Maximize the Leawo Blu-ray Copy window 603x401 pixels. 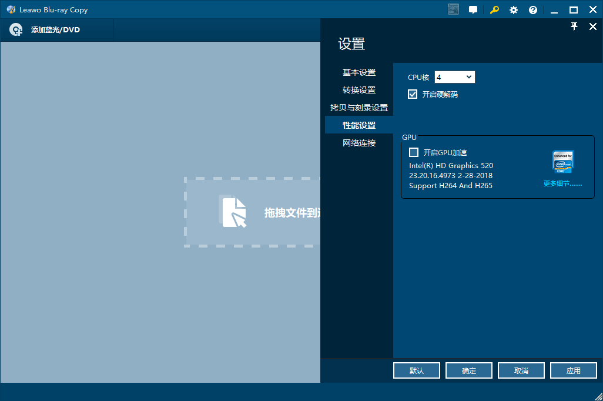(x=574, y=10)
